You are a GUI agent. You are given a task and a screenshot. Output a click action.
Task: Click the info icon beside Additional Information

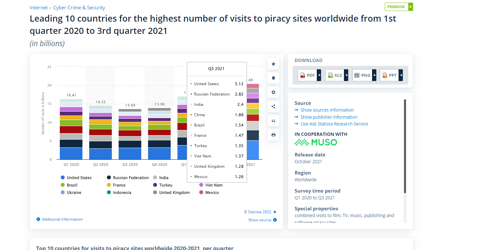[38, 219]
